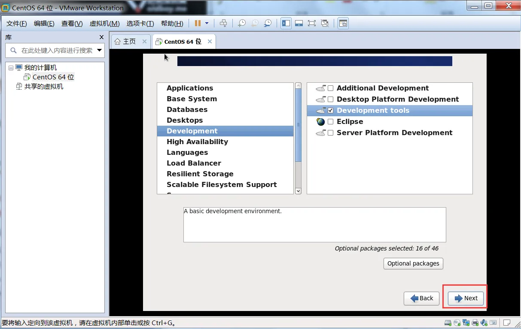Uncheck the Development tools checkbox
The width and height of the screenshot is (521, 329).
pos(331,111)
